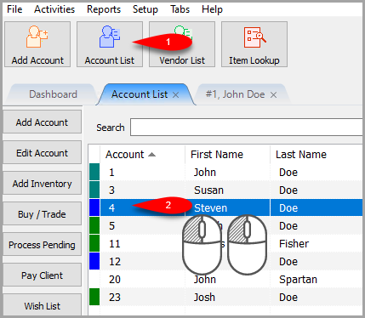Click the Pay Client button
This screenshot has height=318, width=365.
pos(42,275)
